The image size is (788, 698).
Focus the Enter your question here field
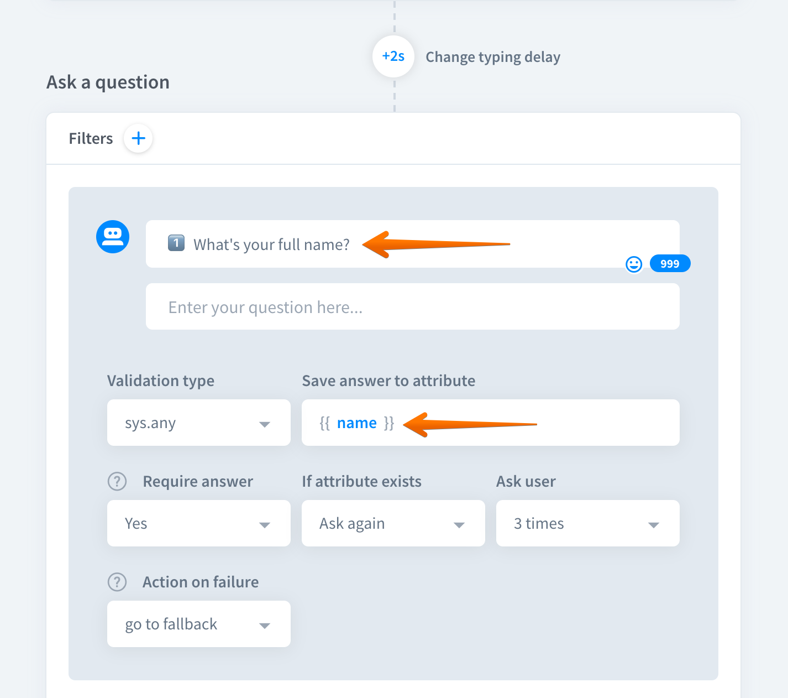tap(412, 307)
